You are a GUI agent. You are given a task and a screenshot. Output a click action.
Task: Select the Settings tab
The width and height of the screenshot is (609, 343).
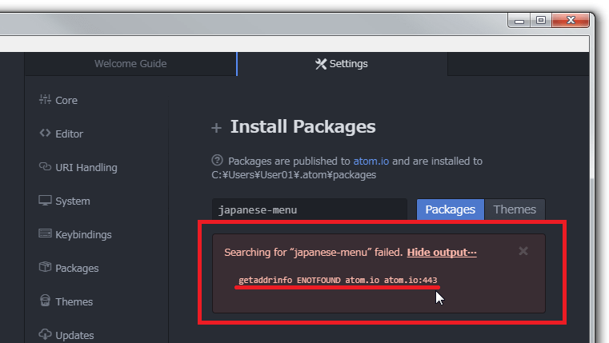(342, 64)
